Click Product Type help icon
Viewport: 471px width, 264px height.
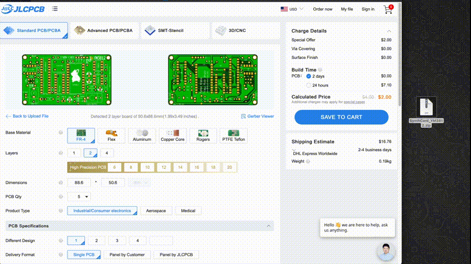tap(61, 211)
